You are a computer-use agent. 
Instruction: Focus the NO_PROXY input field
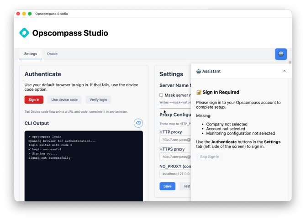click(x=175, y=174)
